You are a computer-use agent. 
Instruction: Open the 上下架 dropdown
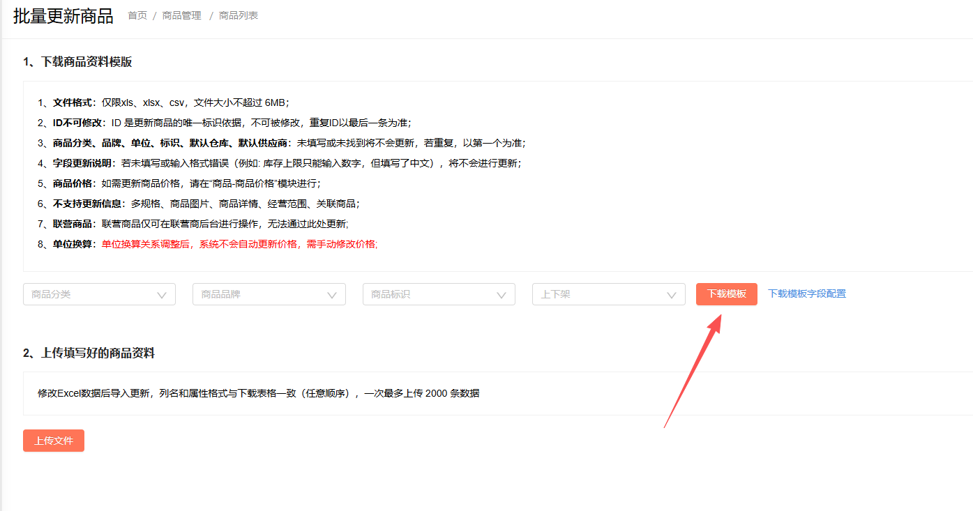point(609,294)
